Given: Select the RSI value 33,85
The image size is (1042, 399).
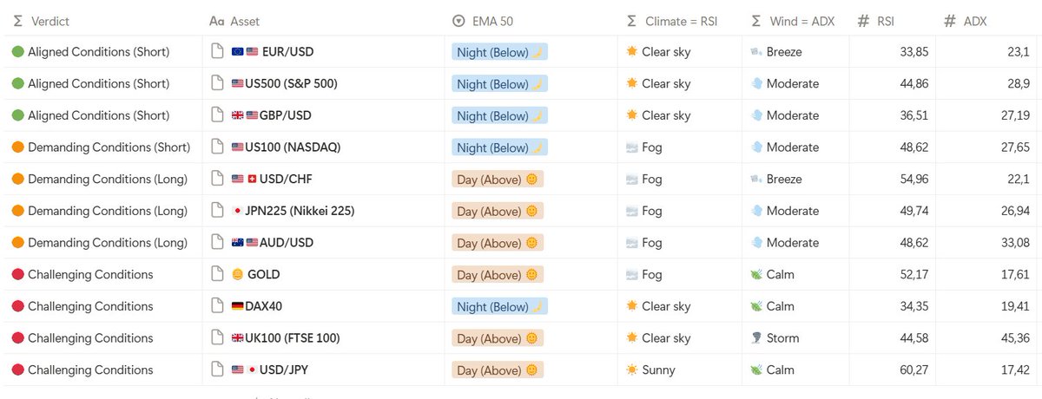Looking at the screenshot, I should [914, 52].
